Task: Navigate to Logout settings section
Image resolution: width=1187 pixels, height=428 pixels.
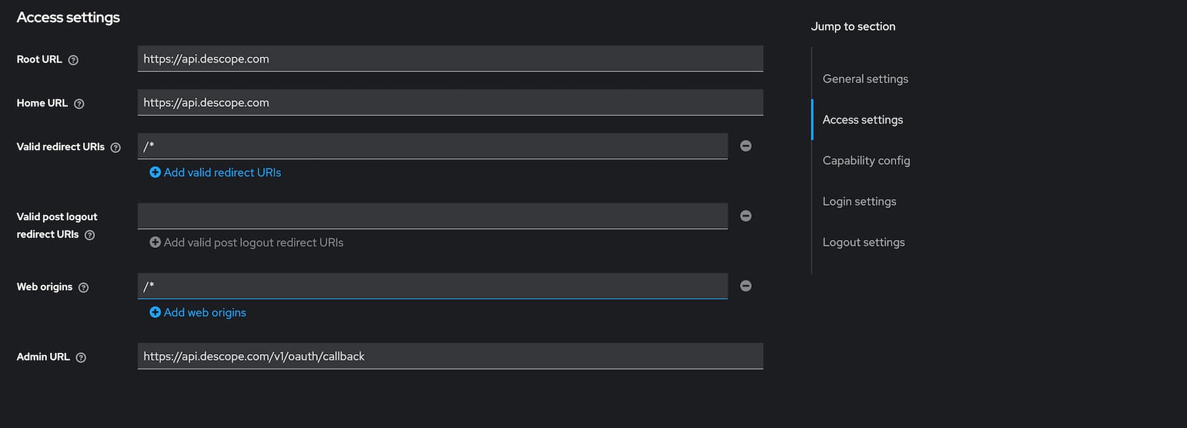Action: tap(863, 242)
